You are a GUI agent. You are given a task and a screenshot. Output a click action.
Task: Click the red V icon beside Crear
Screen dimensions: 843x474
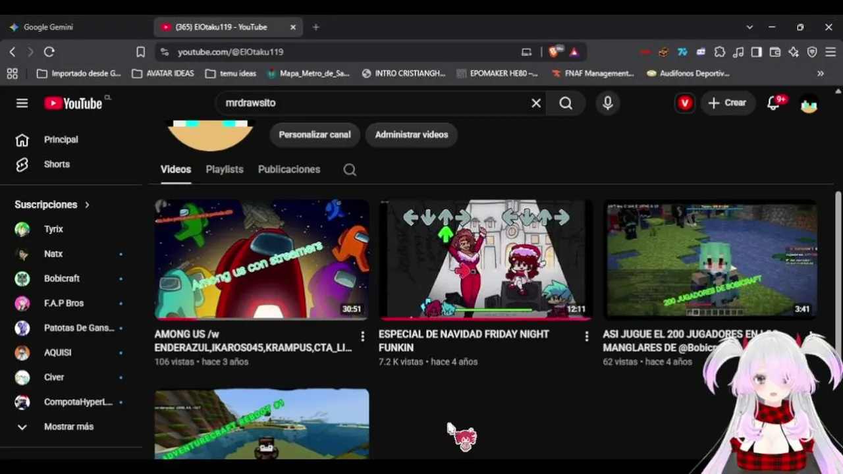coord(685,103)
